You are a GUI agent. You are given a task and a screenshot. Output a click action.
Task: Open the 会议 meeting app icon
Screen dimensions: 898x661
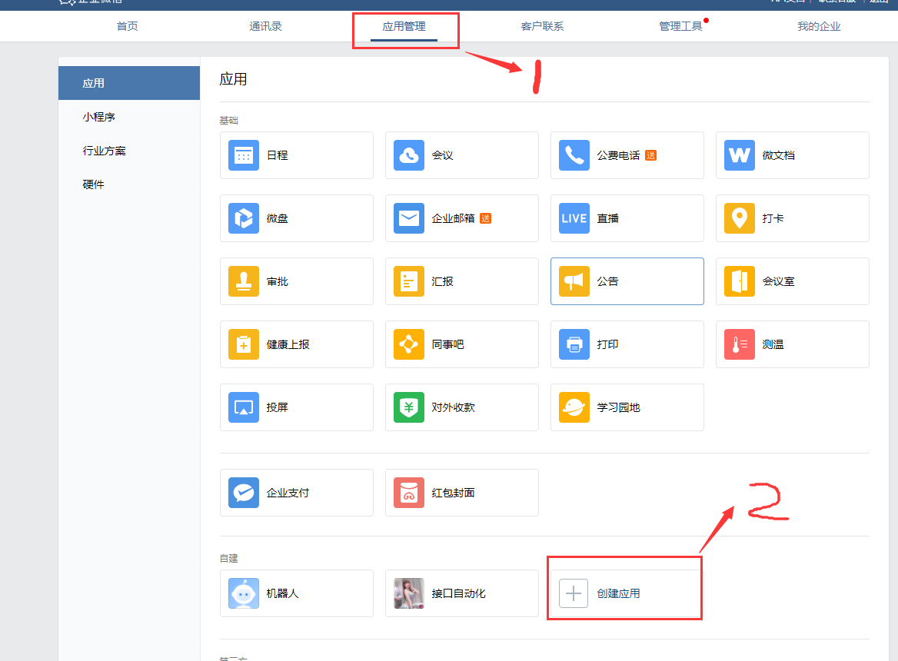[409, 155]
